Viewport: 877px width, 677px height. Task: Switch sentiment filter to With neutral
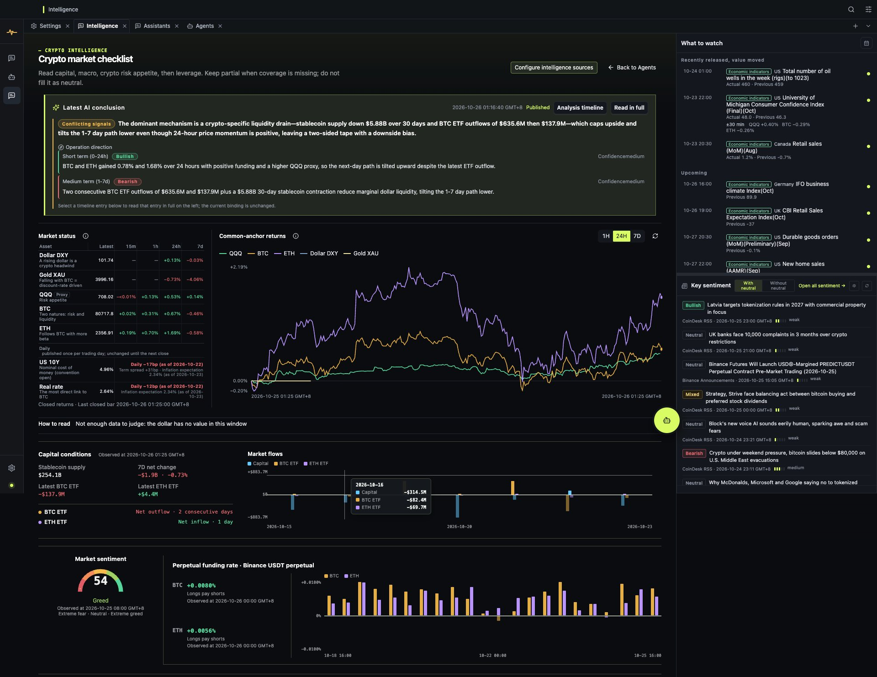click(x=748, y=286)
